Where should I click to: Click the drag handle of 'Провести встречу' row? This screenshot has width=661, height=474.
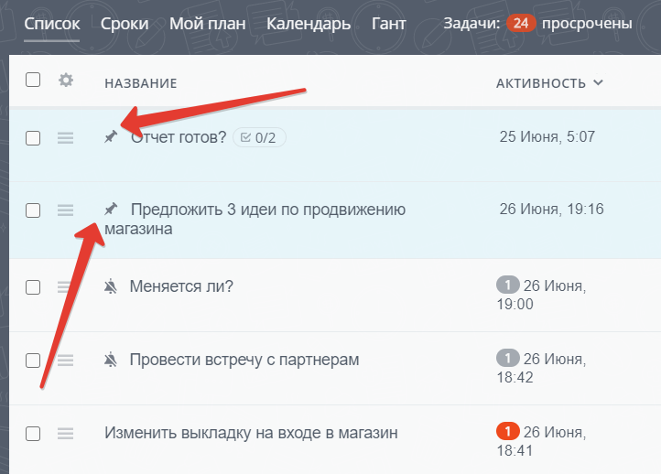(65, 361)
